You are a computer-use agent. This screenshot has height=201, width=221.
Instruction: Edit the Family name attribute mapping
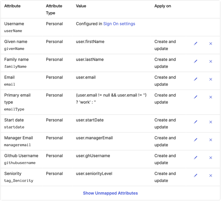(x=195, y=61)
